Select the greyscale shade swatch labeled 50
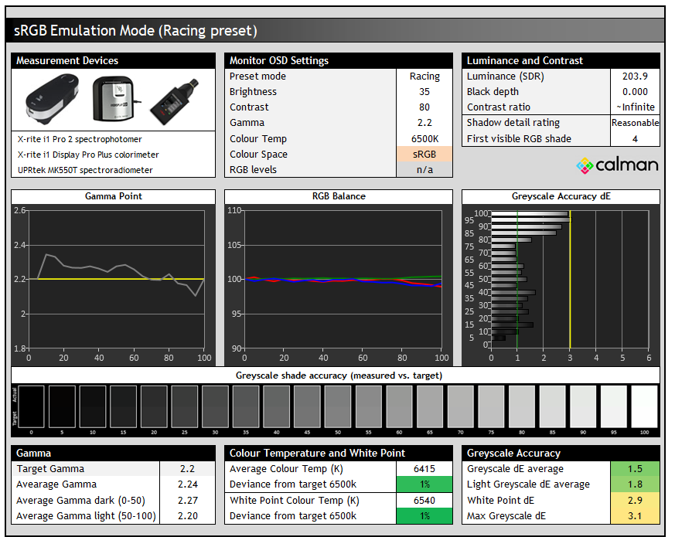 (x=338, y=406)
